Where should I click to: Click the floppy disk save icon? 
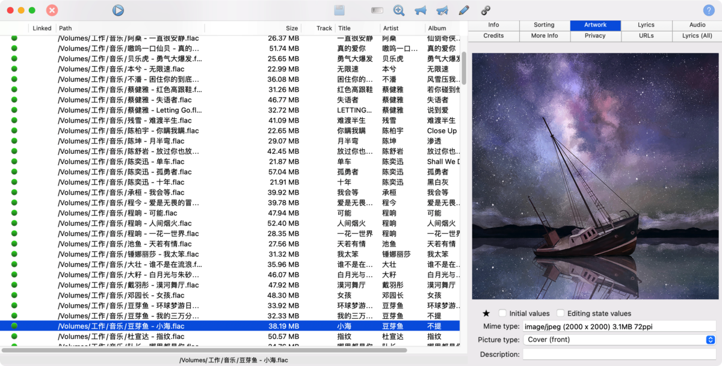click(x=339, y=10)
